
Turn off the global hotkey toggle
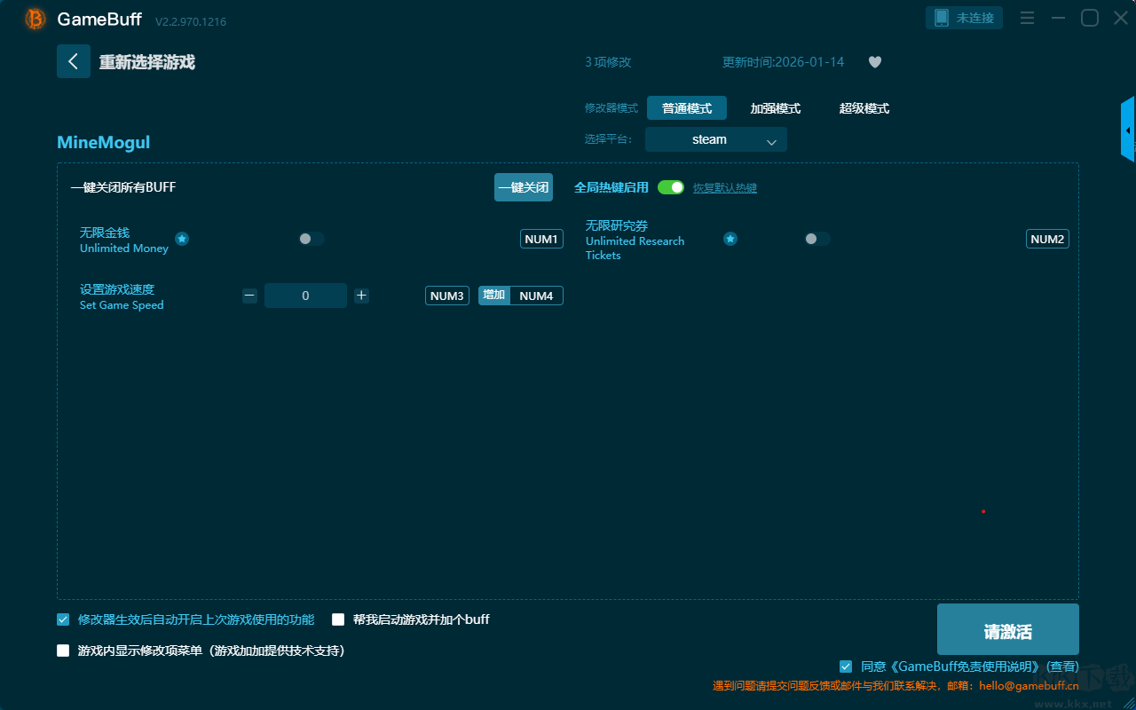pos(671,187)
